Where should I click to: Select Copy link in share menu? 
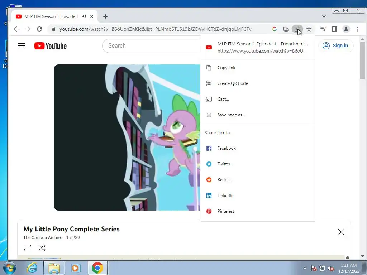pos(257,68)
